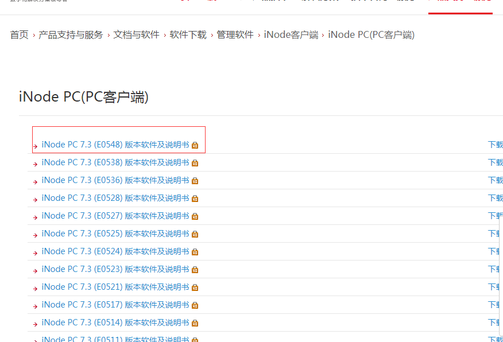503x342 pixels.
Task: Click lock icon beside E0523 entry
Action: [x=195, y=270]
